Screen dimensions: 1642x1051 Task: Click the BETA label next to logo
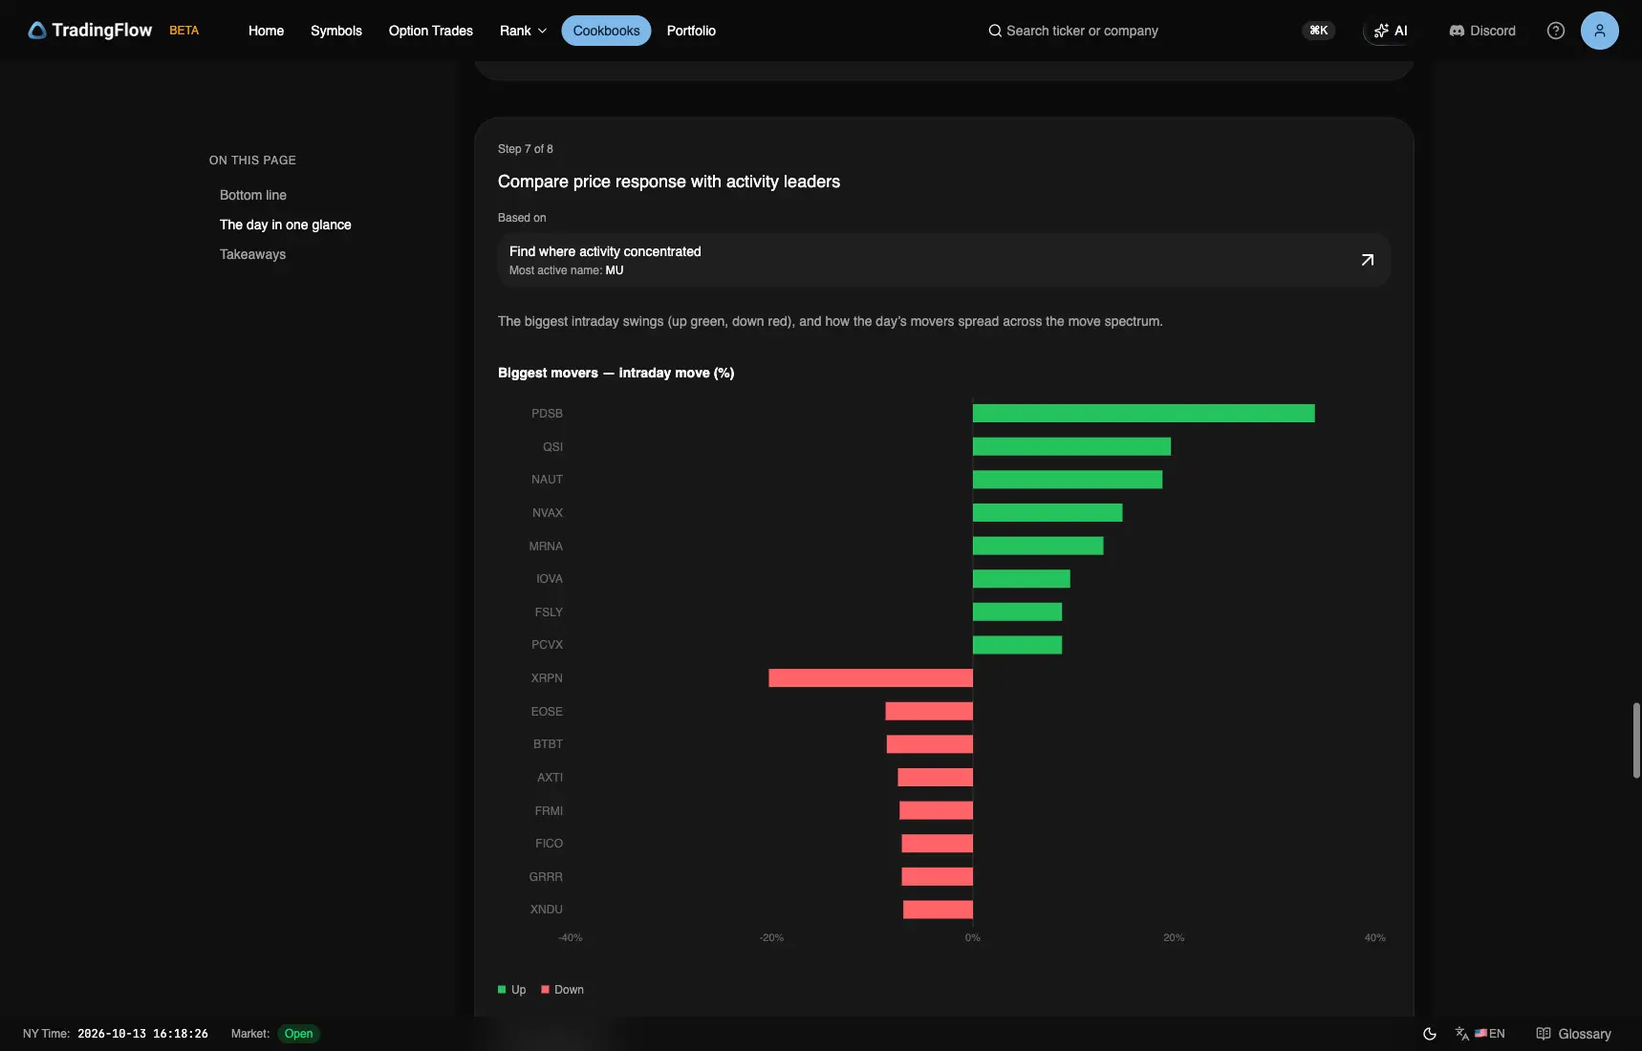point(184,31)
